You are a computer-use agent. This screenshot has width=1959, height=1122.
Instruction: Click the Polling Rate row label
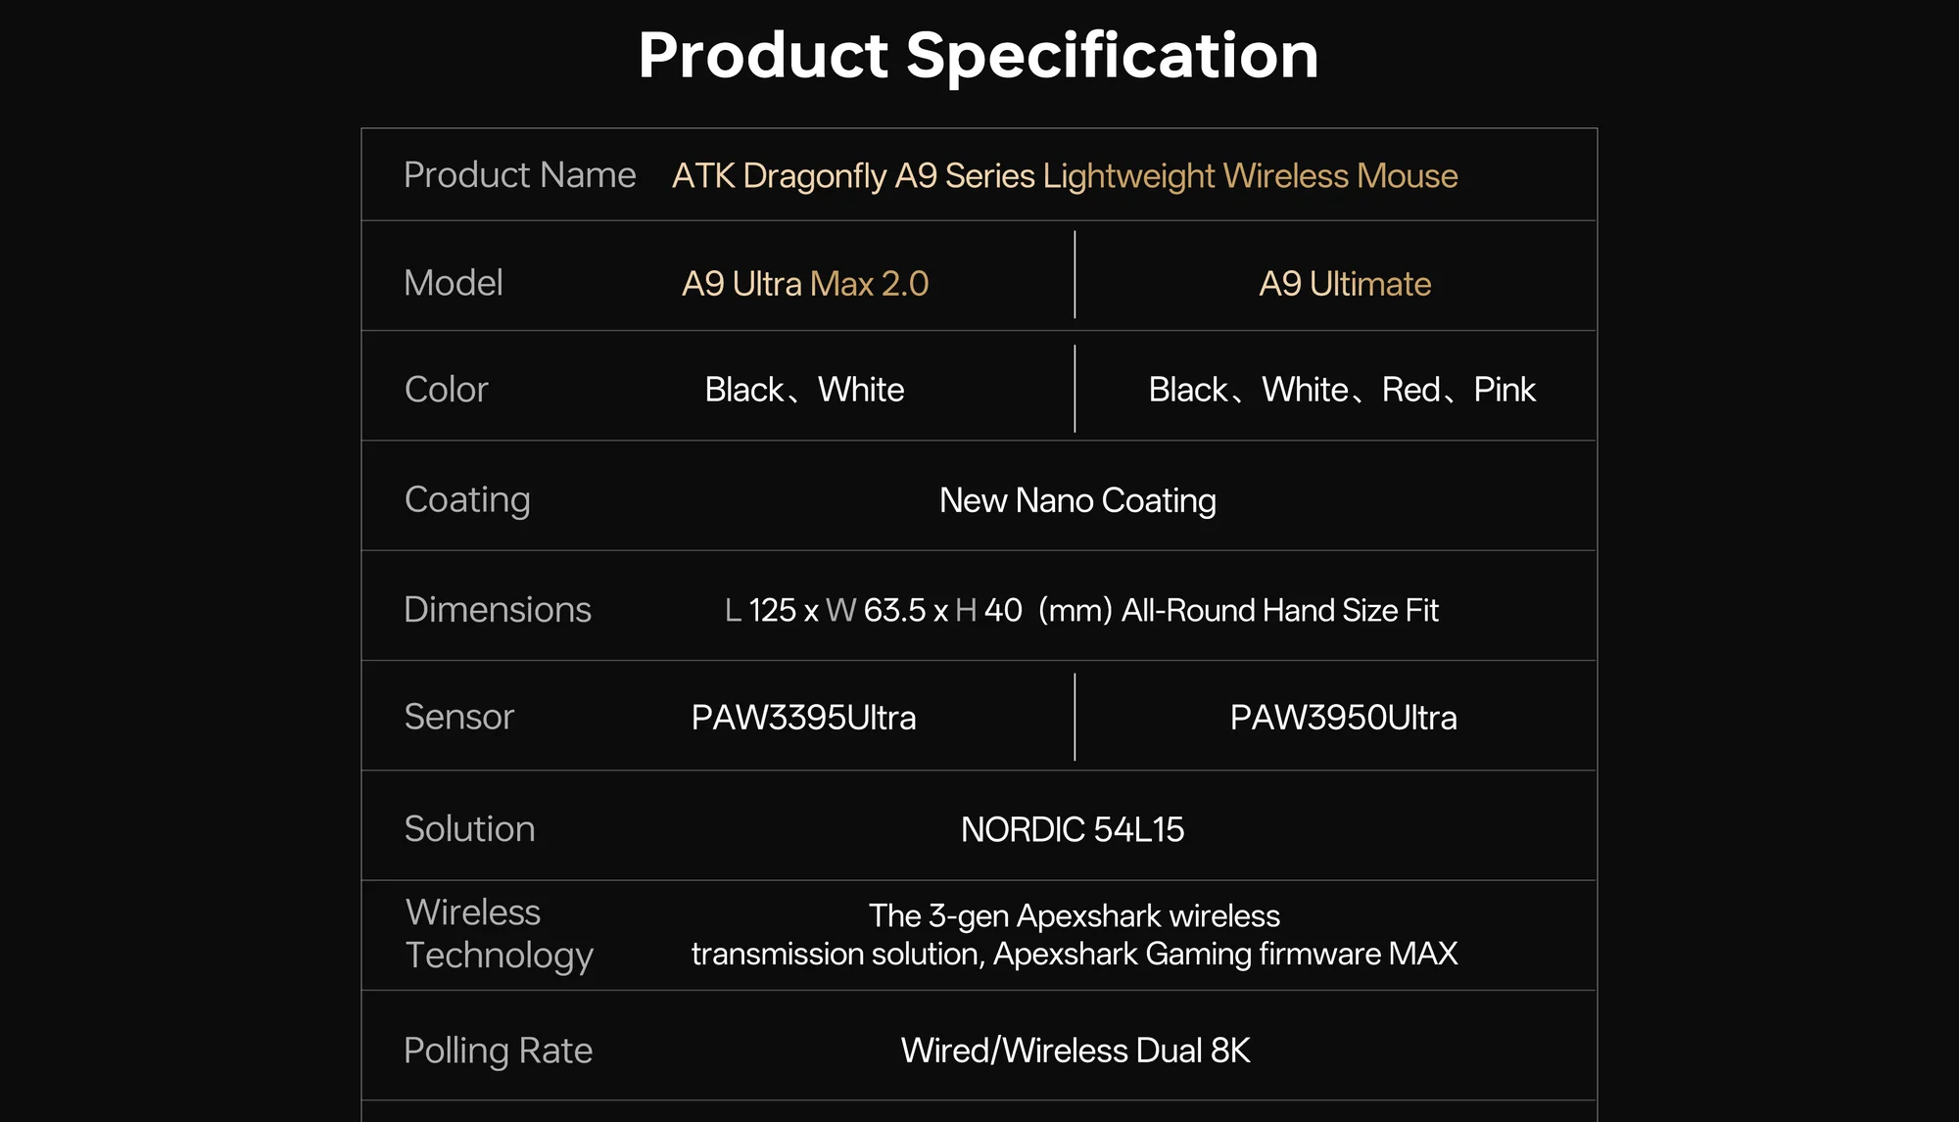coord(498,1051)
